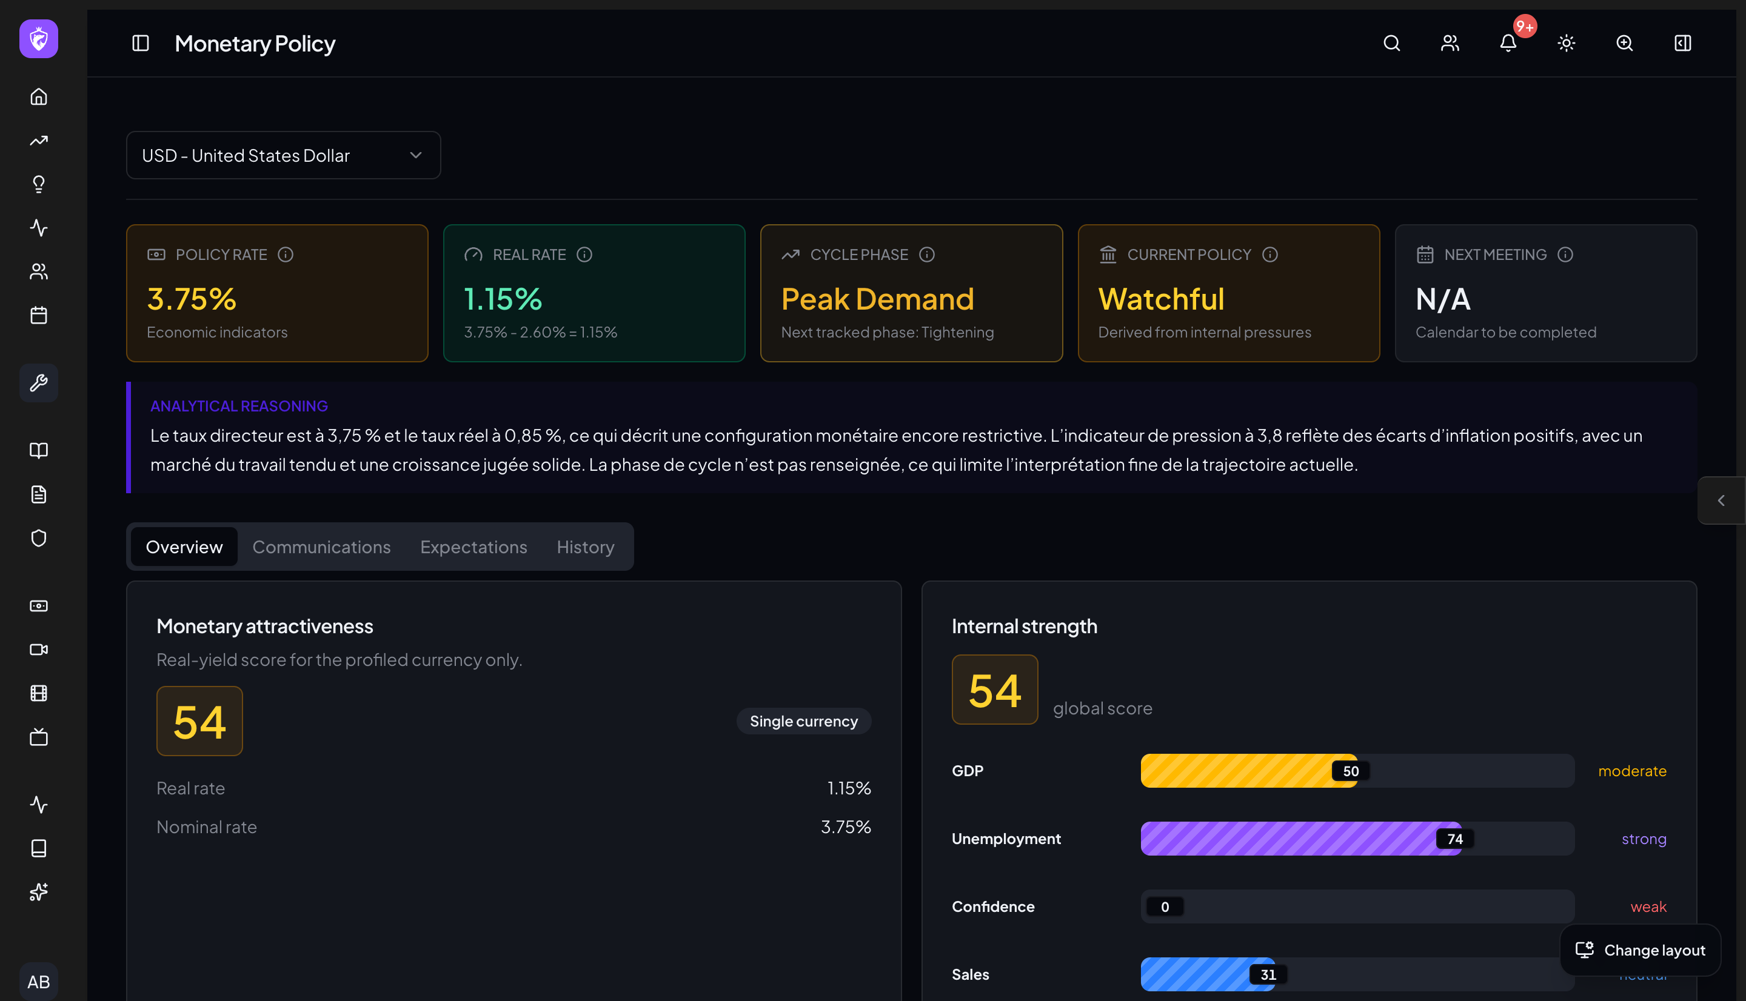Open the film strip sidebar icon

tap(39, 694)
